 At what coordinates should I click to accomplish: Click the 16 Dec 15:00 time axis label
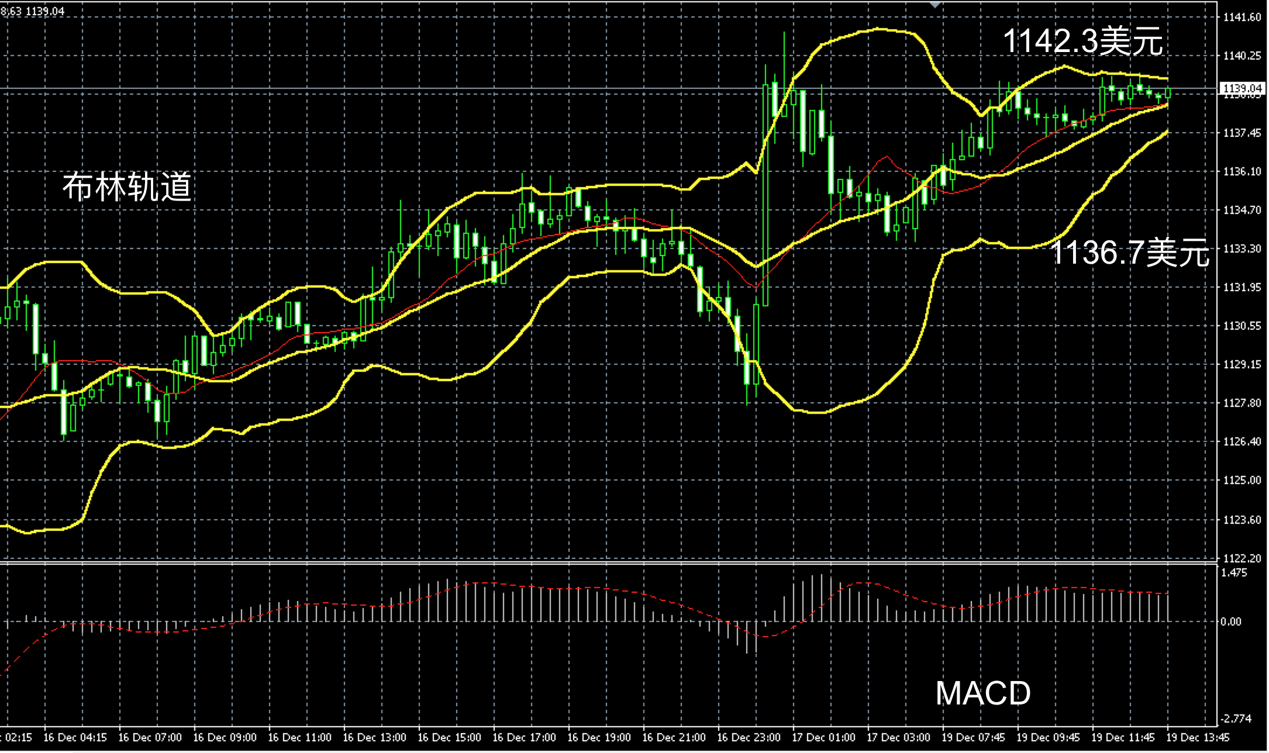point(449,737)
